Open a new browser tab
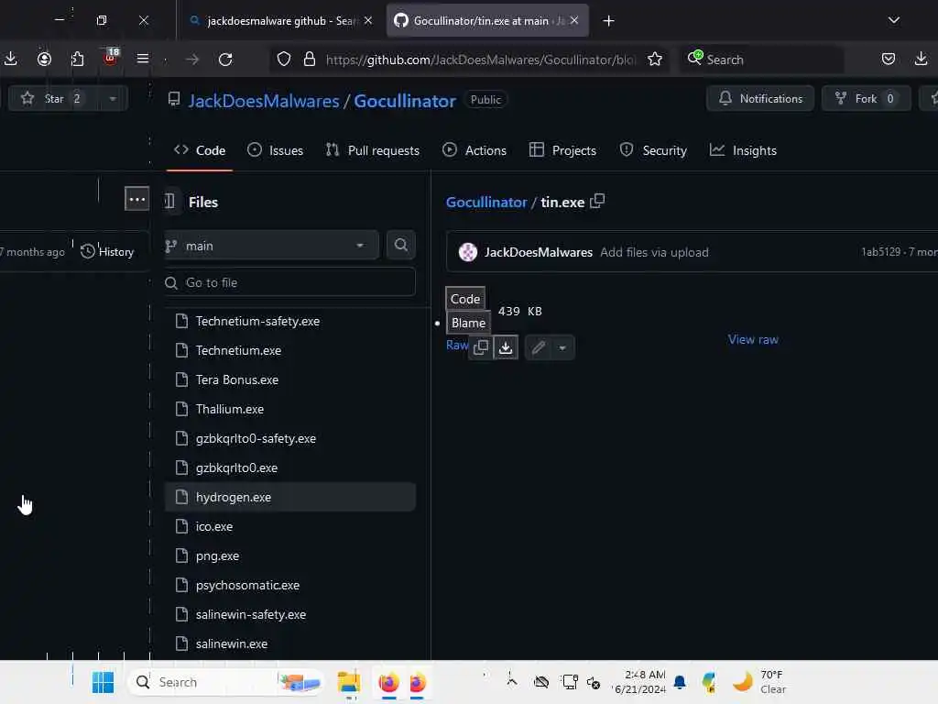The image size is (938, 704). click(x=608, y=21)
